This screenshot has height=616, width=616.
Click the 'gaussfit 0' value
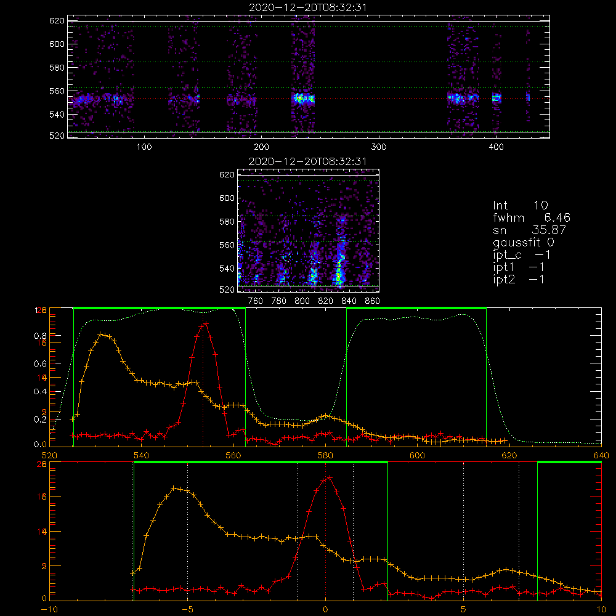click(x=523, y=242)
